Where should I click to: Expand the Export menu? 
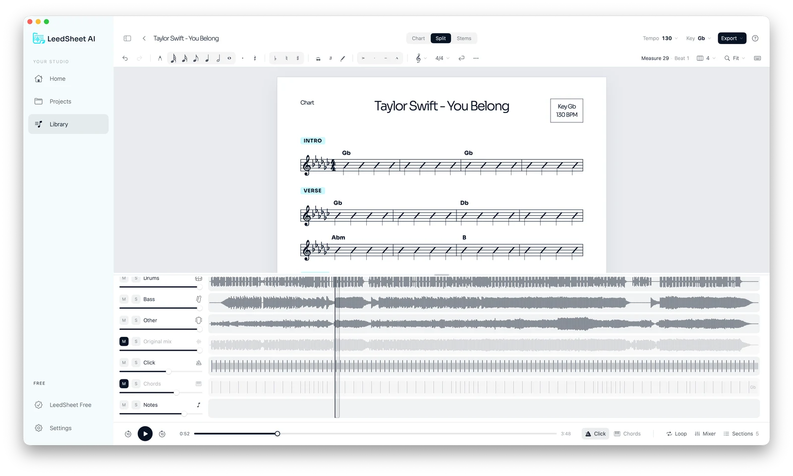pos(732,38)
